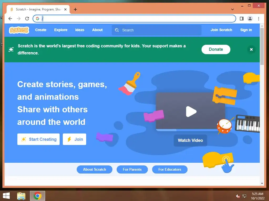Click the magnifier icon in Scratch search

117,30
